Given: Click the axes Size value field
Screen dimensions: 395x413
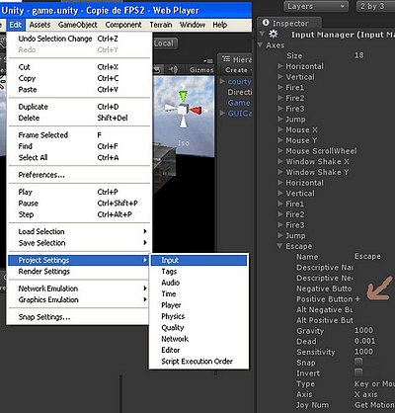Looking at the screenshot, I should (x=374, y=55).
